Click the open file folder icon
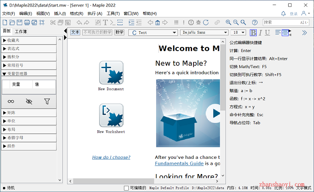 [12, 23]
